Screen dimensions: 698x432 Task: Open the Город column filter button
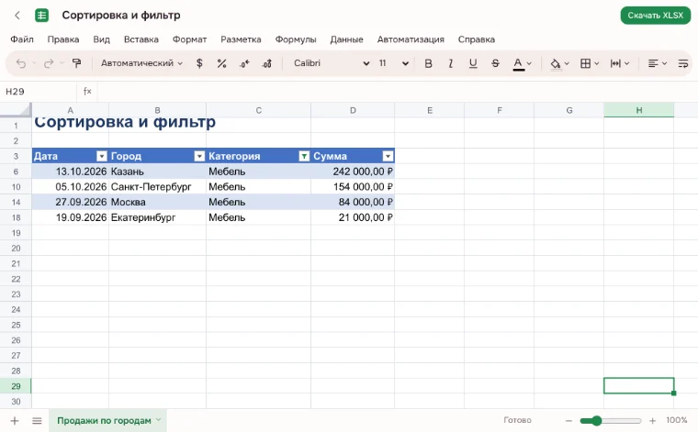click(x=199, y=156)
